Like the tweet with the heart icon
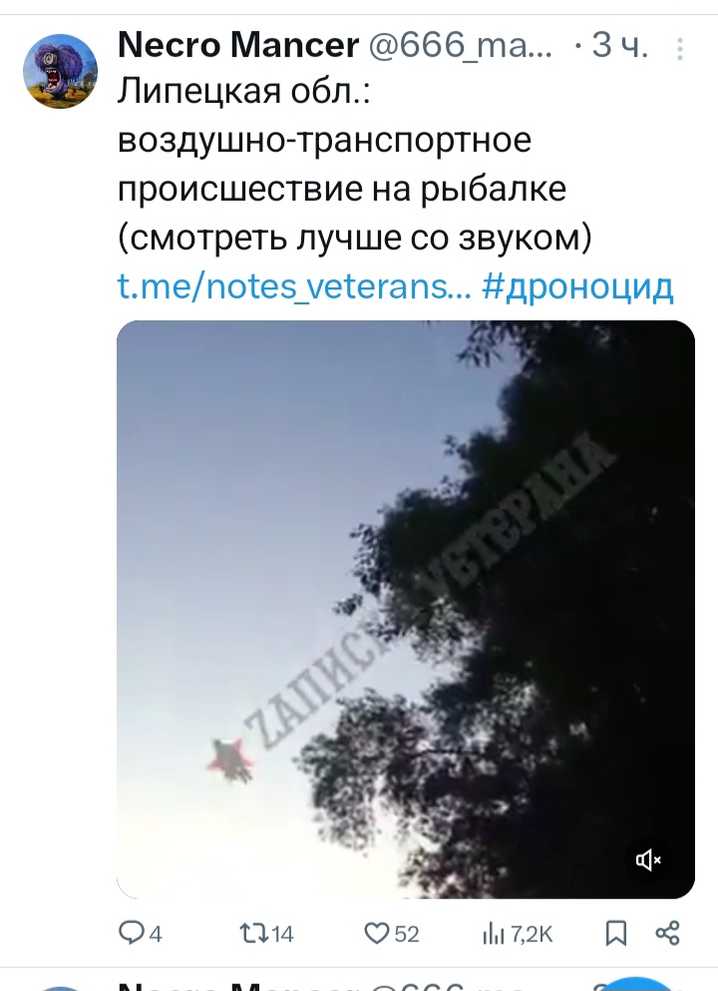This screenshot has width=718, height=991. [x=376, y=933]
